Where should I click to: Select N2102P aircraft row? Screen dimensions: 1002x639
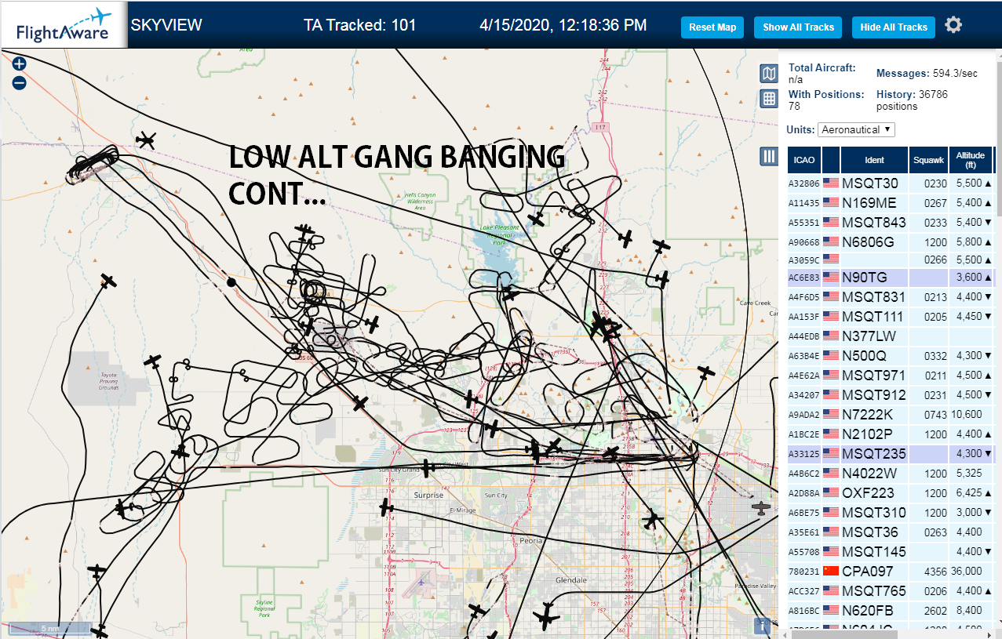tap(891, 434)
